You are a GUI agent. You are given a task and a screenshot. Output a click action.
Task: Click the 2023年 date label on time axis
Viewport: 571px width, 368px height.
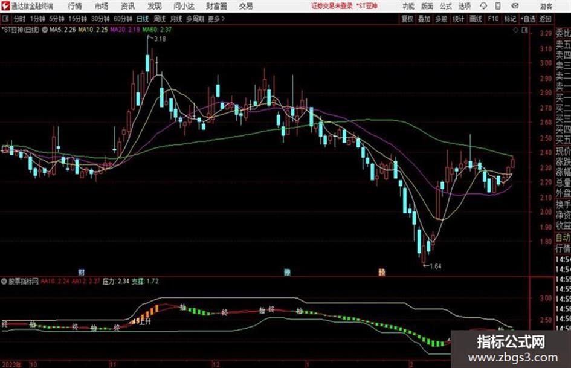pyautogui.click(x=11, y=364)
